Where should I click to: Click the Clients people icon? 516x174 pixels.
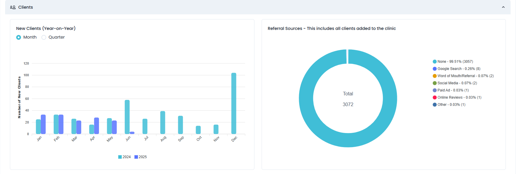(x=13, y=7)
